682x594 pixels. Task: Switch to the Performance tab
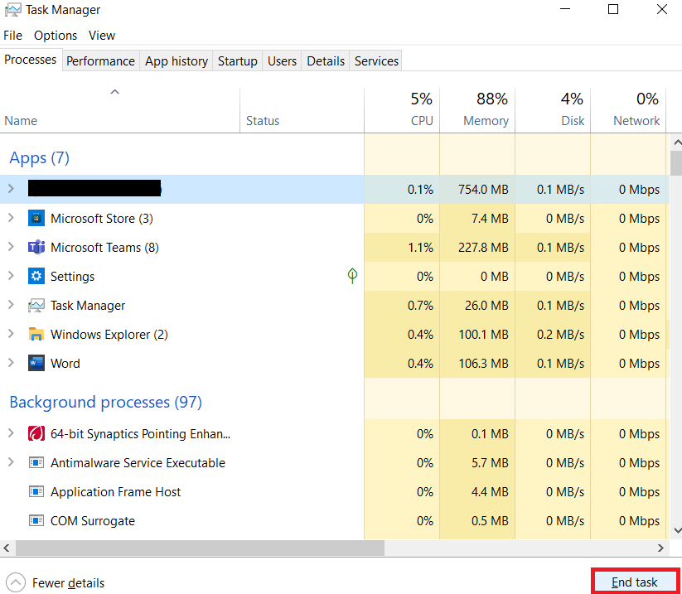point(100,60)
